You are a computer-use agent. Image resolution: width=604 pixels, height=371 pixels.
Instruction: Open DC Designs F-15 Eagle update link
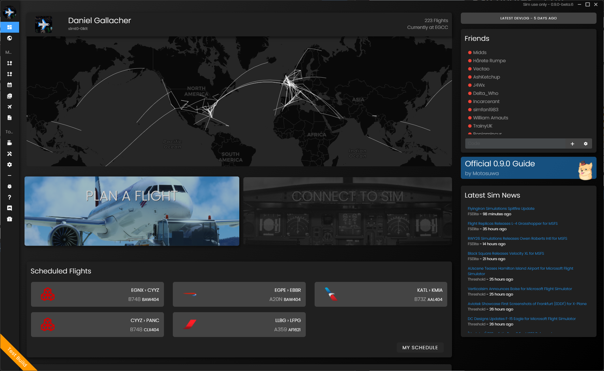click(x=522, y=319)
